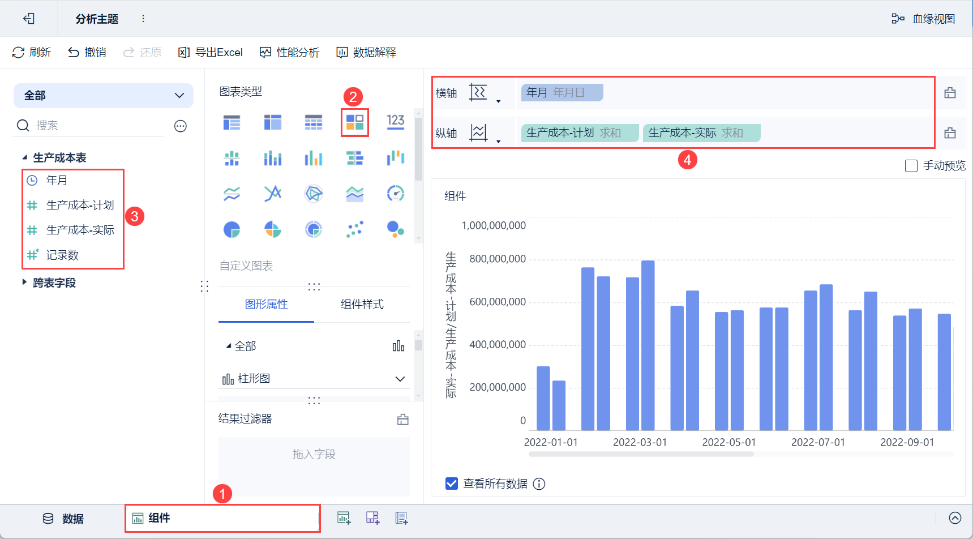Enable the 手动预览 checkbox
This screenshot has height=539, width=973.
click(911, 165)
